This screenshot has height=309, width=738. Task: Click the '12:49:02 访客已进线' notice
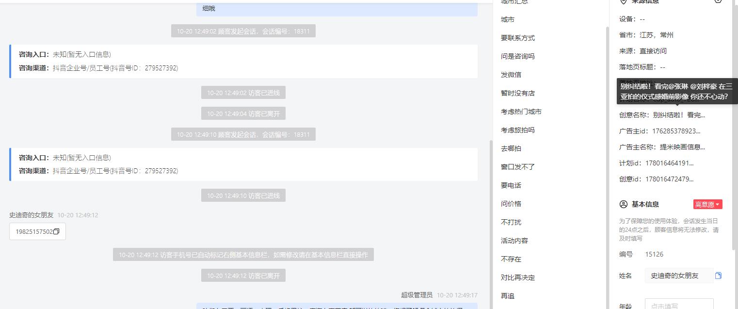243,92
